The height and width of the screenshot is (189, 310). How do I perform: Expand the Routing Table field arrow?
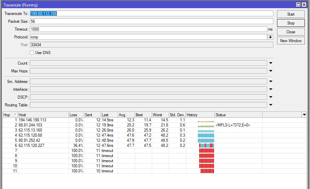coord(271,105)
